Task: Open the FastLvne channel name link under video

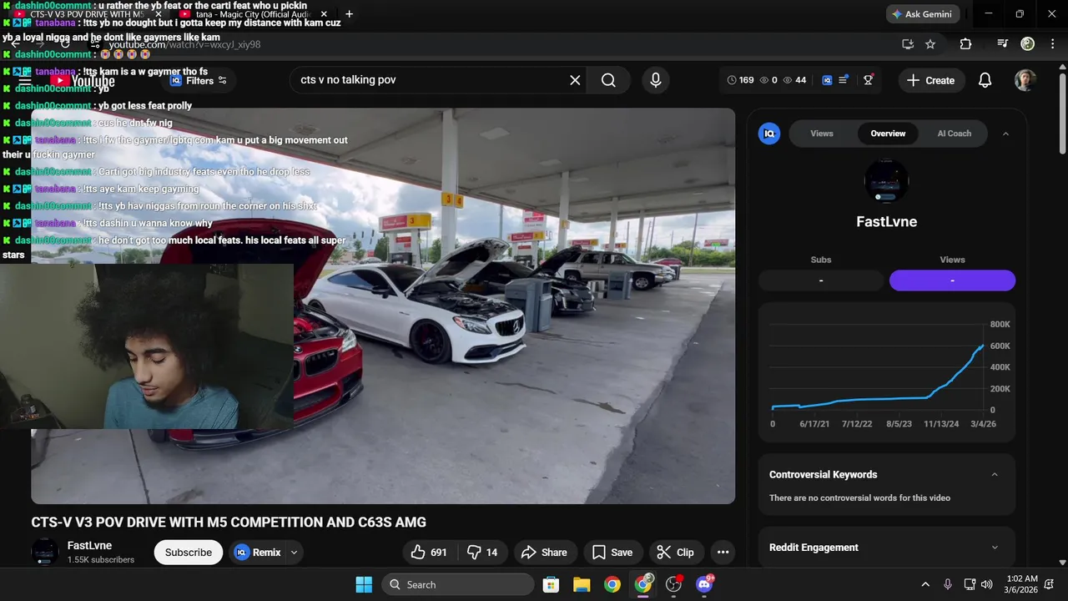Action: pyautogui.click(x=89, y=546)
